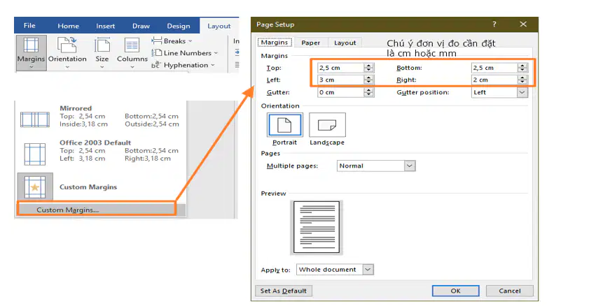Image resolution: width=596 pixels, height=306 pixels.
Task: Open the Orientation ribbon button
Action: pos(67,52)
